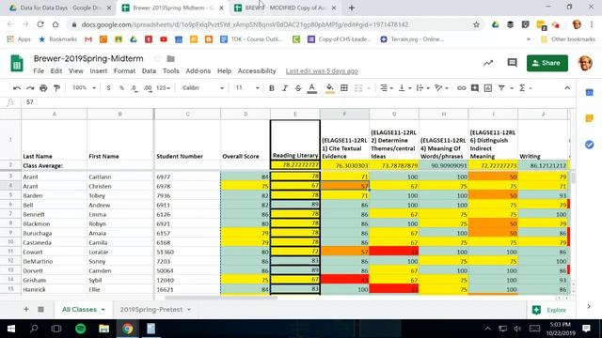602x338 pixels.
Task: Click the Insert chart icon
Action: pos(488,88)
